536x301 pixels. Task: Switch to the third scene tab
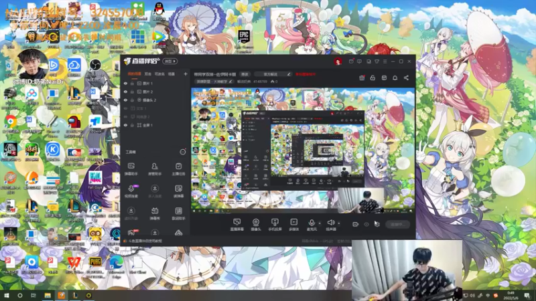(x=159, y=74)
